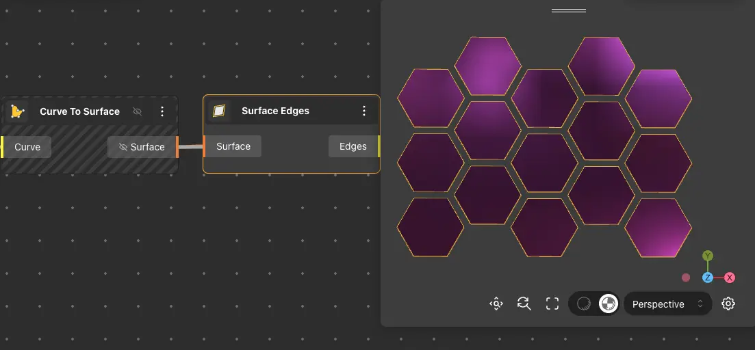Open the Perspective camera dropdown
755x350 pixels.
[667, 304]
